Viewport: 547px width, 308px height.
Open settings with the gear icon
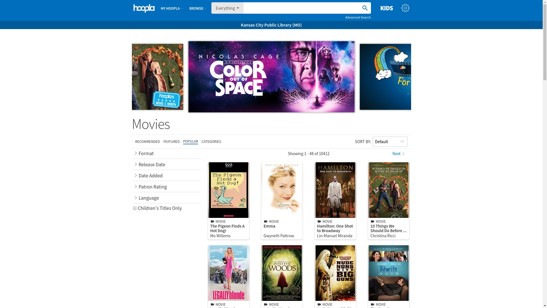[405, 8]
